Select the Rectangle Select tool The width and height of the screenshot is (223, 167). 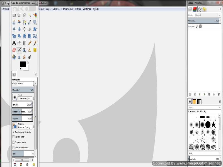(14, 15)
